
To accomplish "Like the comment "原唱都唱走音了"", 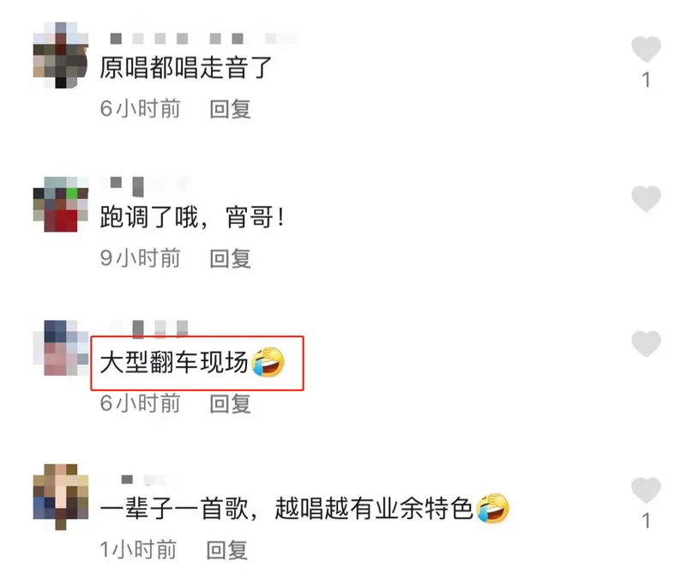I will tap(646, 49).
